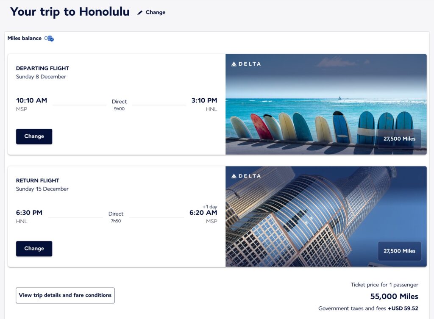
Task: Click the 27,500 Miles badge on the return flight
Action: click(399, 251)
